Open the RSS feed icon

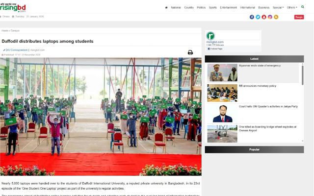click(276, 17)
